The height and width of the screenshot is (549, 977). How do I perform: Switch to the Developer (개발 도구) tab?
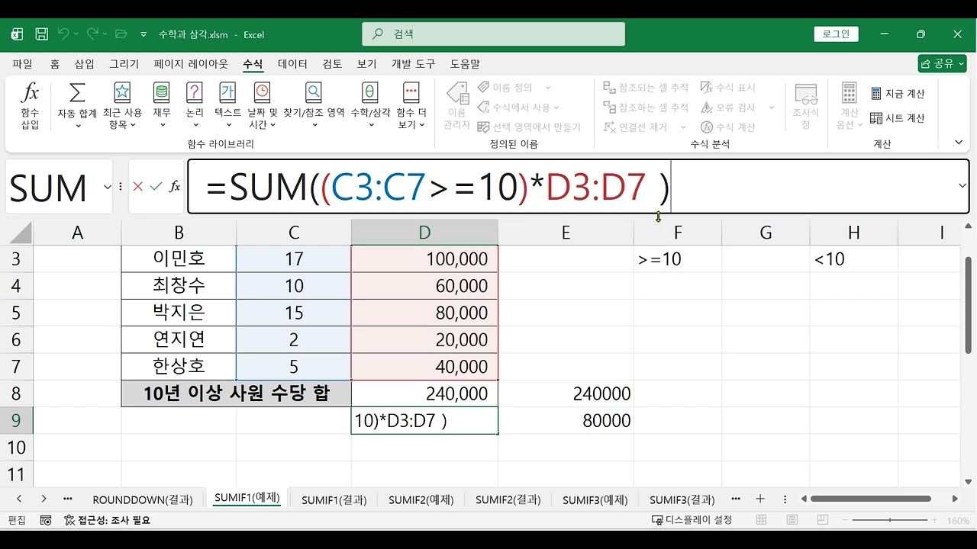tap(413, 64)
